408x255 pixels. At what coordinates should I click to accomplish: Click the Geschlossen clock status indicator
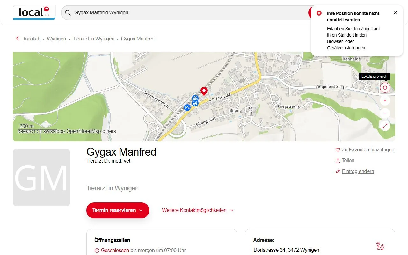pos(96,250)
